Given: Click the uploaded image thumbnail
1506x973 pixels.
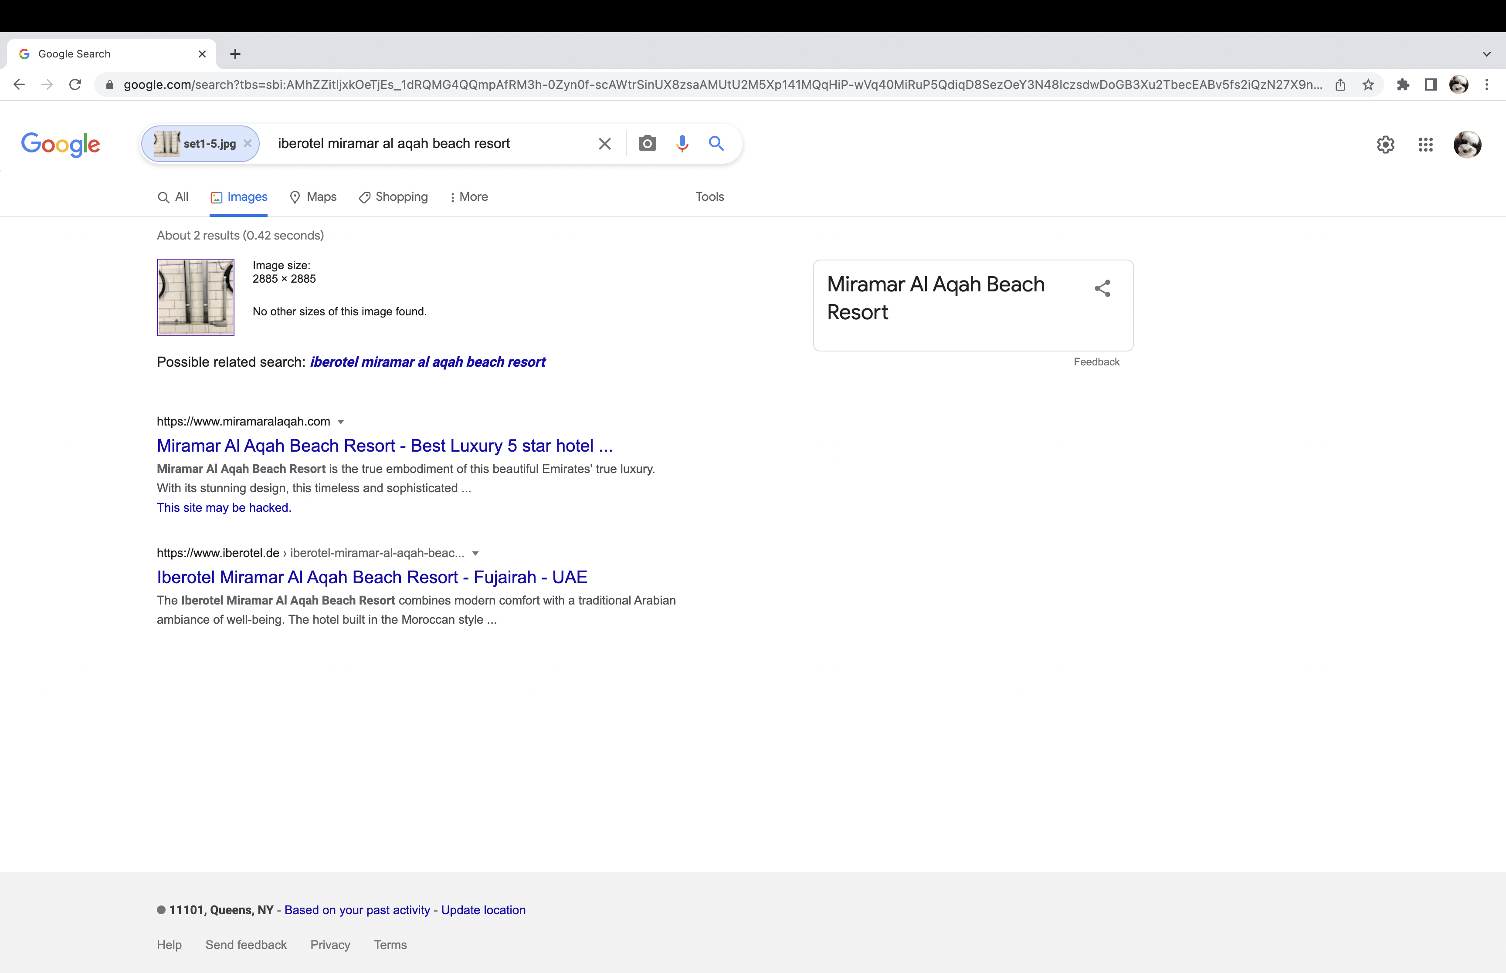Looking at the screenshot, I should [x=195, y=297].
